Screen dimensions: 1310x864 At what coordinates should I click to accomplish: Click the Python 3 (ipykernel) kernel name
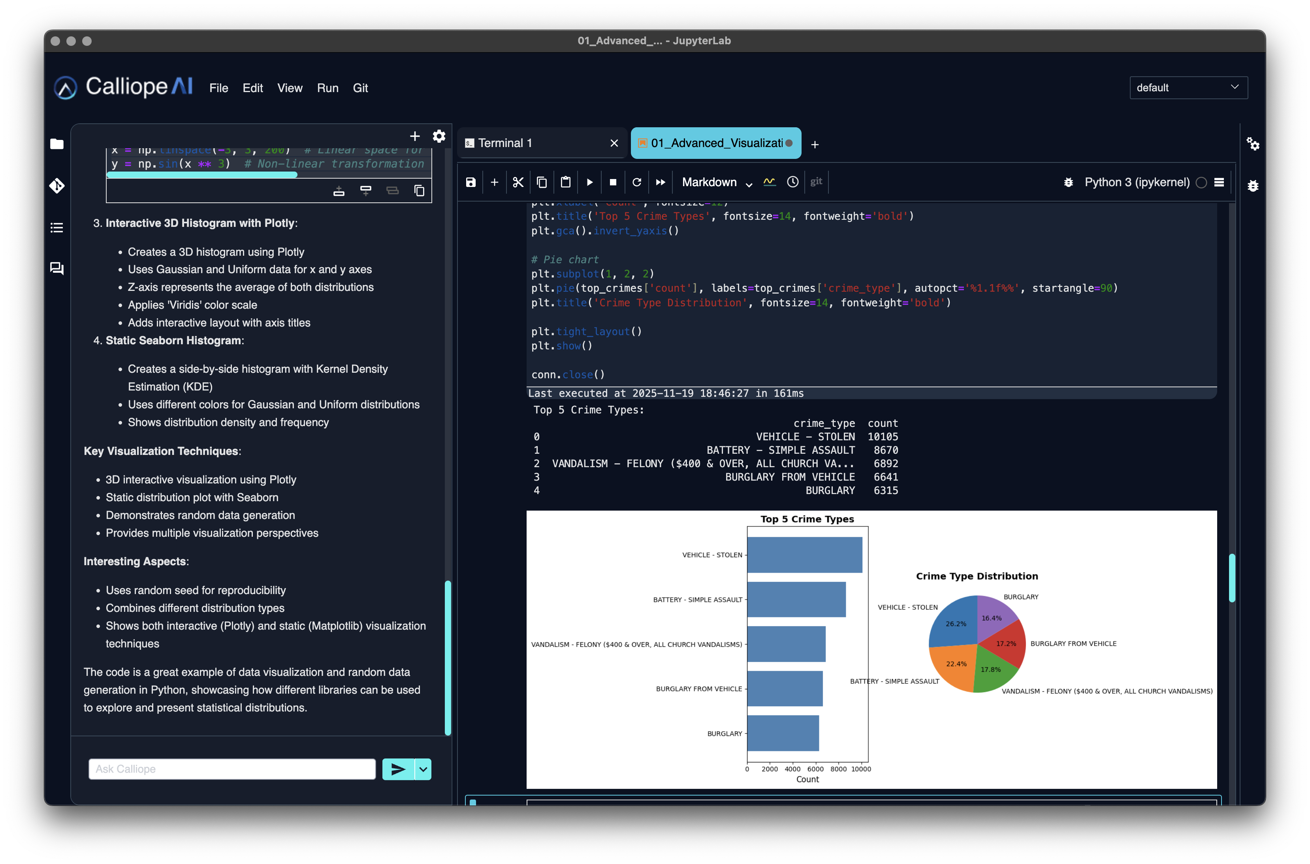click(x=1137, y=182)
